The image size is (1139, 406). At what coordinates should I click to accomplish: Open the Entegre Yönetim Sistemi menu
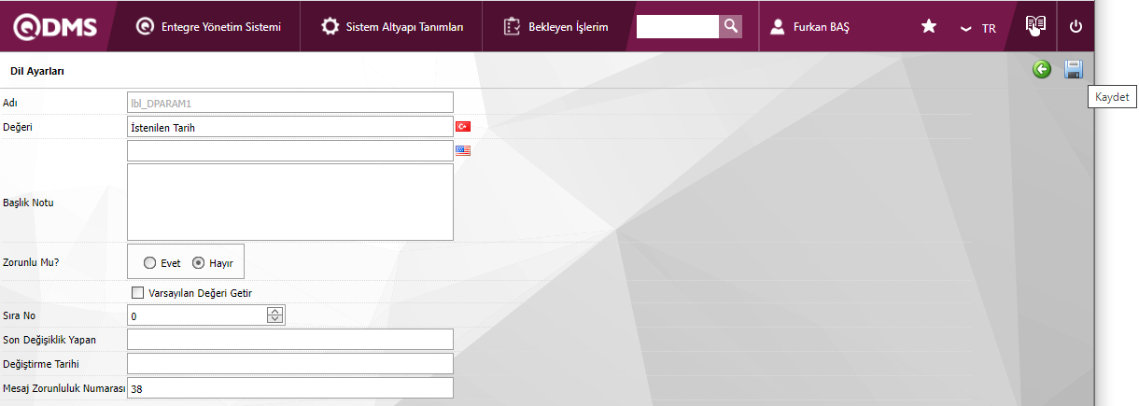click(208, 27)
